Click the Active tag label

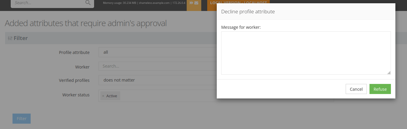(x=112, y=96)
